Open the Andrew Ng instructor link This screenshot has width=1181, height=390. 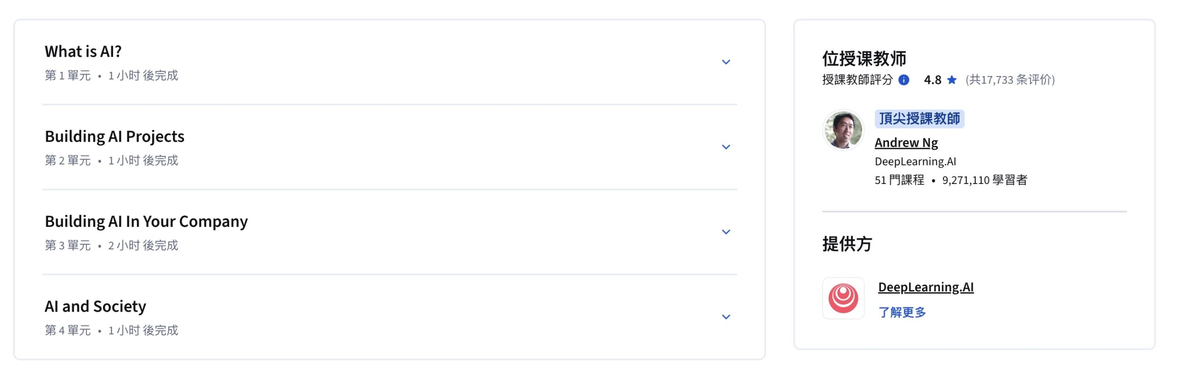(906, 143)
